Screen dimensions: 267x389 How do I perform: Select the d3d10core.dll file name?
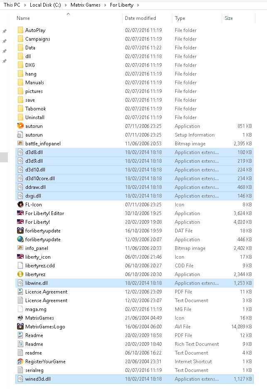point(40,178)
